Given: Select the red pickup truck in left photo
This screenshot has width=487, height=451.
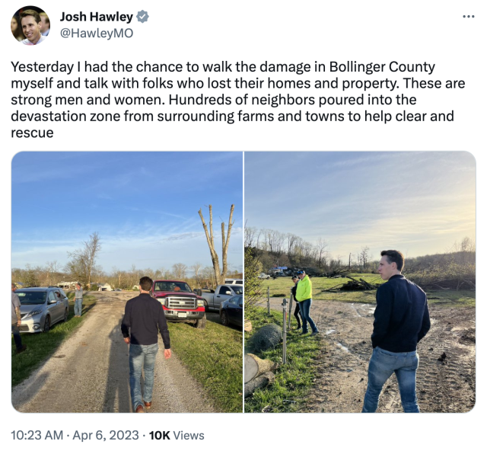Looking at the screenshot, I should coord(178,302).
